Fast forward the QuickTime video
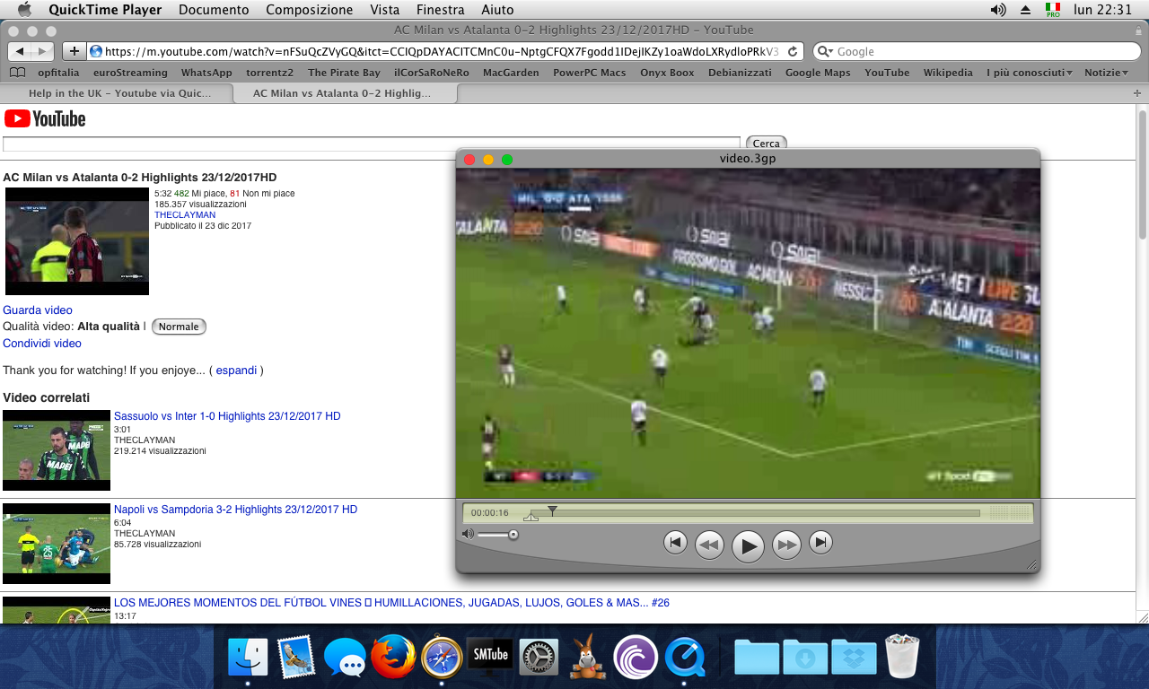This screenshot has width=1149, height=689. click(x=786, y=545)
